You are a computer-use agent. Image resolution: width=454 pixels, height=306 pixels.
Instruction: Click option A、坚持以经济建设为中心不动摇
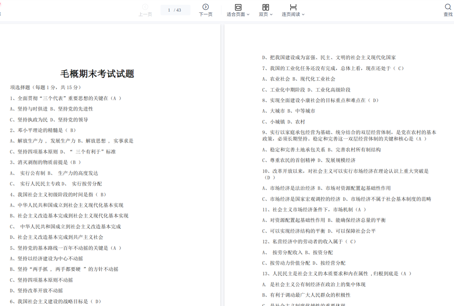coord(46,258)
